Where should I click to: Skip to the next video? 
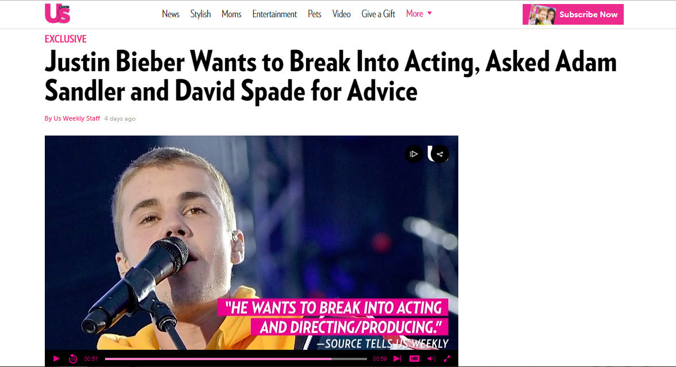397,358
